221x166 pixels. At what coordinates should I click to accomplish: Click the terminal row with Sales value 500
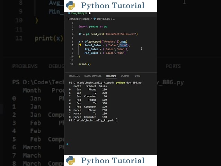88,103
